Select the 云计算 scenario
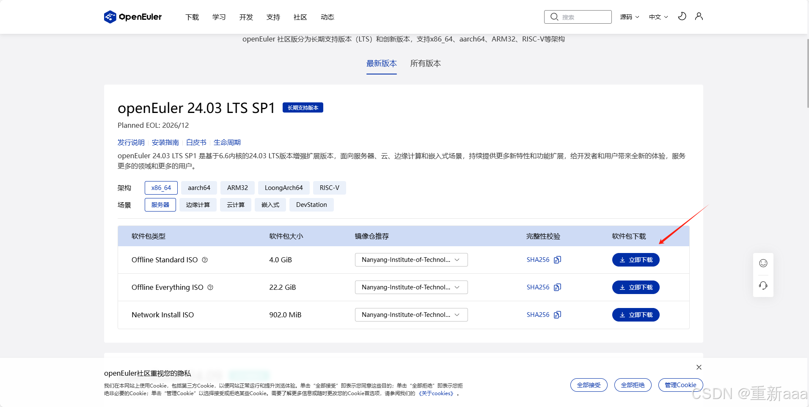This screenshot has width=809, height=407. [x=236, y=205]
